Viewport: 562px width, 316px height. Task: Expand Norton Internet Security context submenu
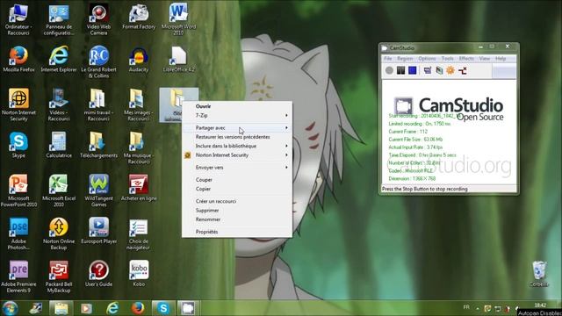click(x=237, y=155)
